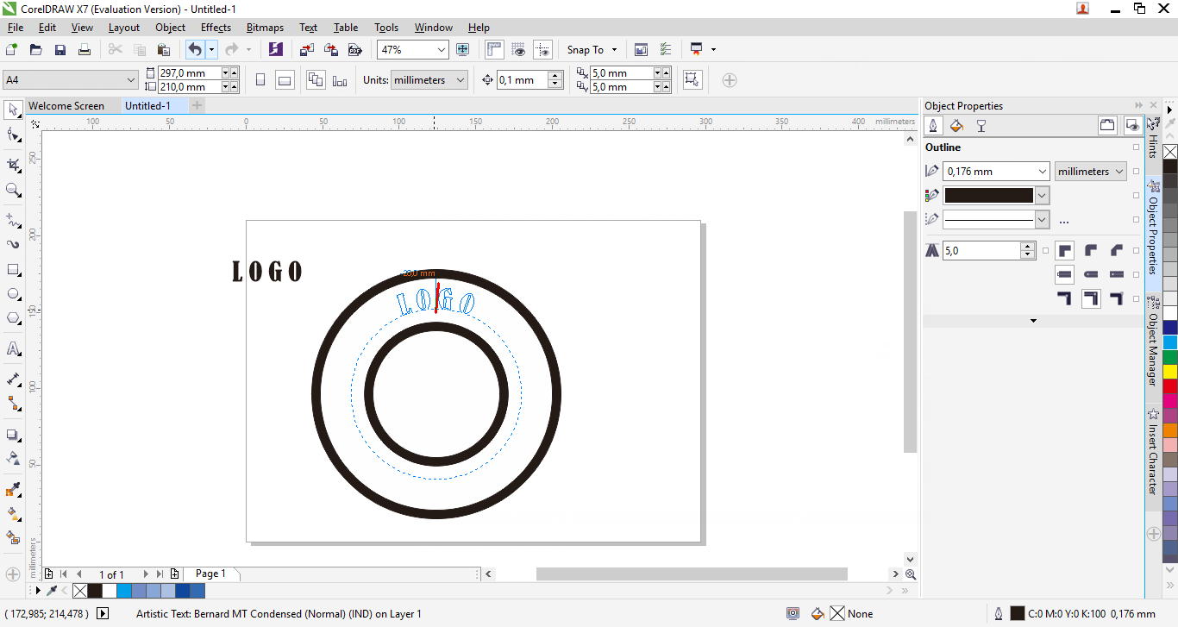Viewport: 1178px width, 627px height.
Task: Open the Object Manager docker tab
Action: [x=1153, y=342]
